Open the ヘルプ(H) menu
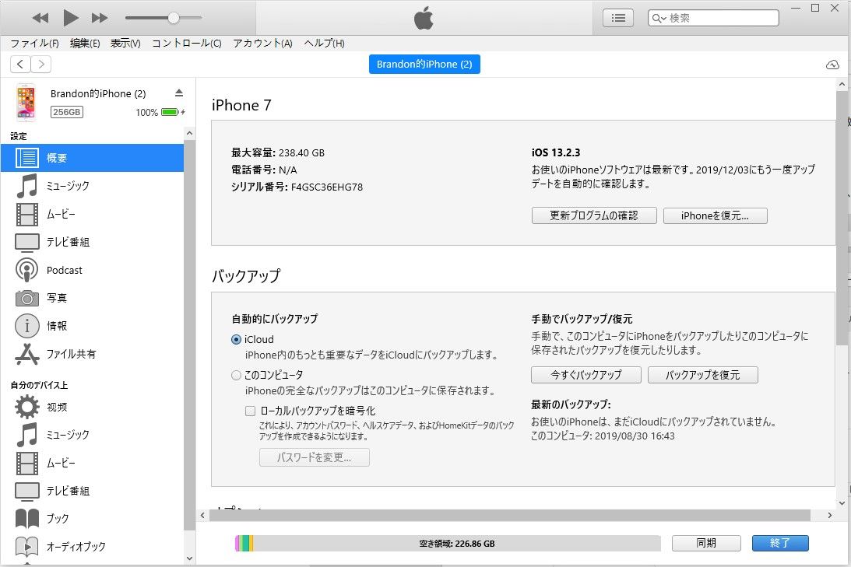The height and width of the screenshot is (567, 851). (x=324, y=44)
